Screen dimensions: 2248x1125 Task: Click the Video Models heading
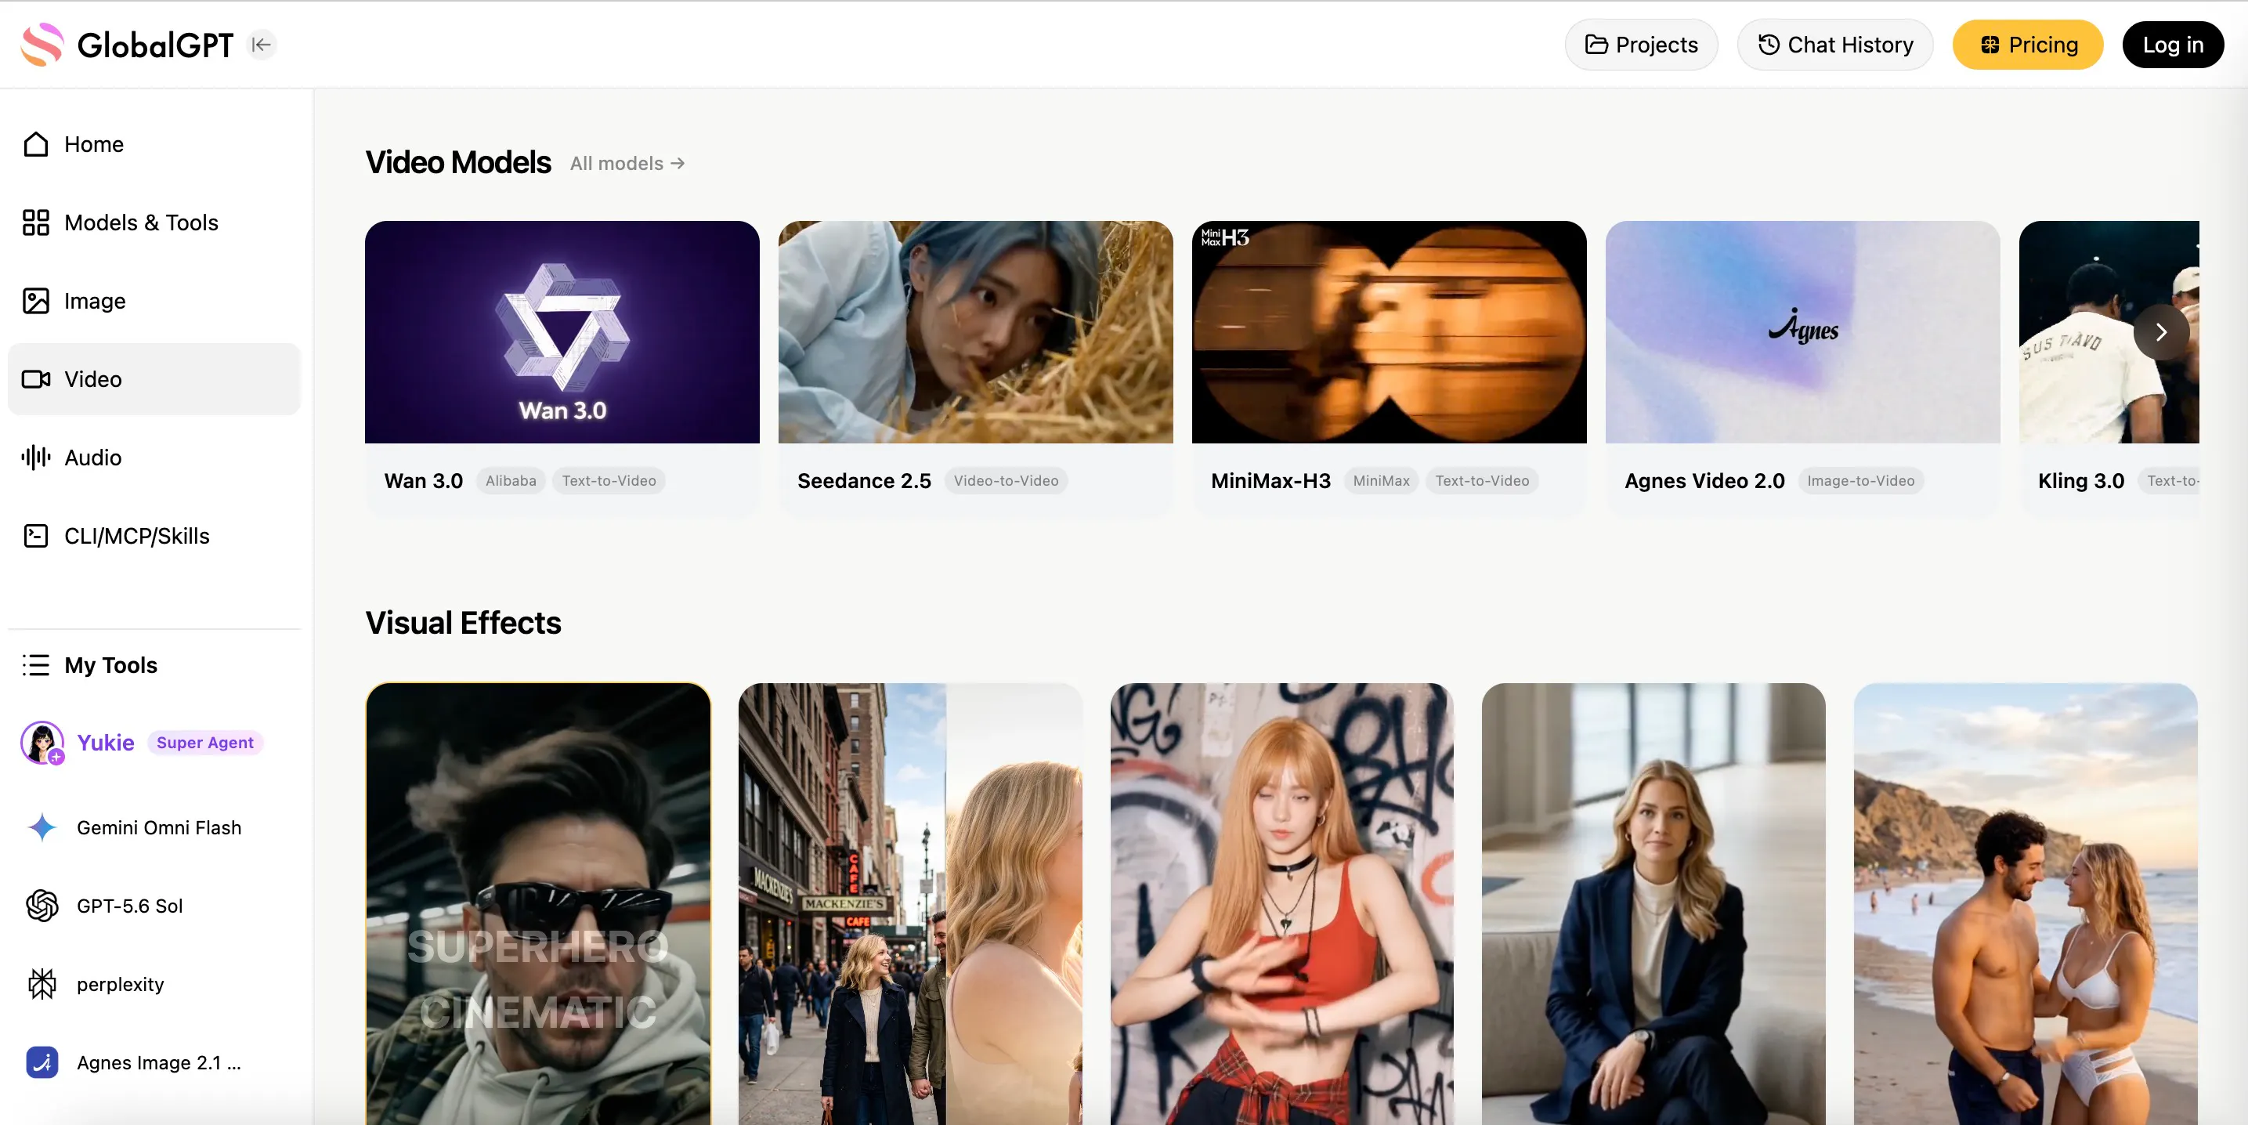click(x=458, y=163)
